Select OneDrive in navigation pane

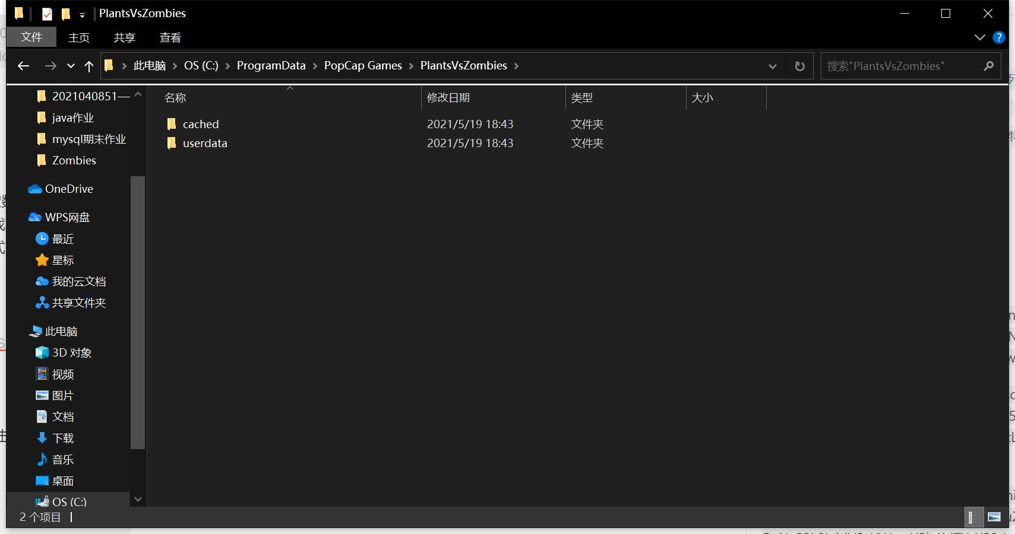click(x=69, y=189)
